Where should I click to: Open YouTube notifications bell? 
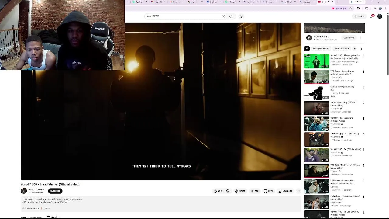click(371, 16)
